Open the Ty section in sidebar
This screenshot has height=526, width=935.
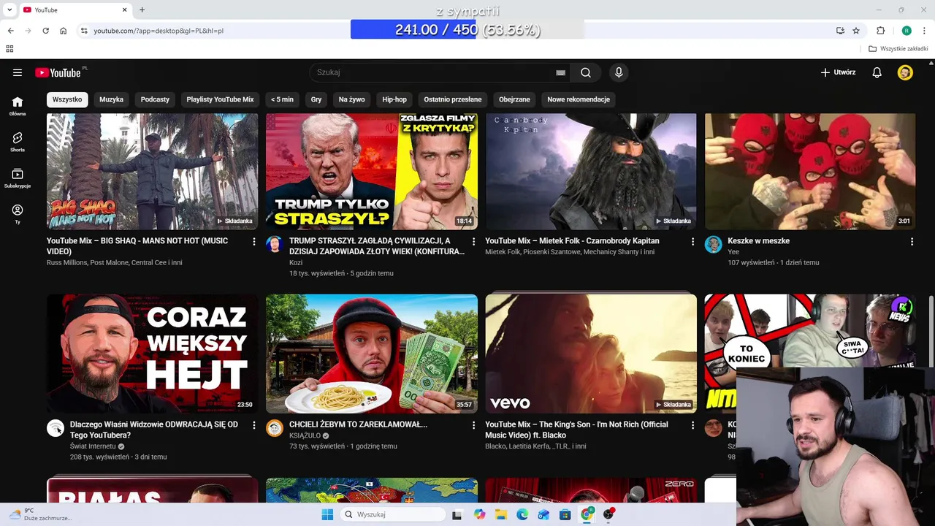point(18,213)
